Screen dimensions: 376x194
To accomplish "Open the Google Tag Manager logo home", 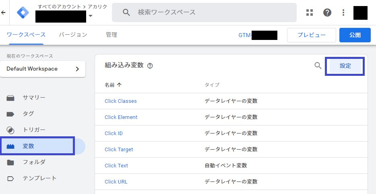I will 23,13.
